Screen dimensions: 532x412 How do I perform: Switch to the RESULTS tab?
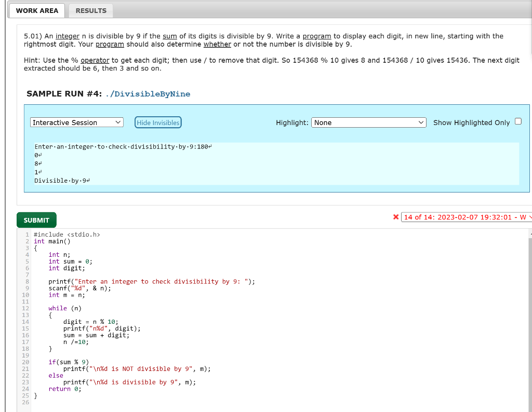pyautogui.click(x=90, y=10)
